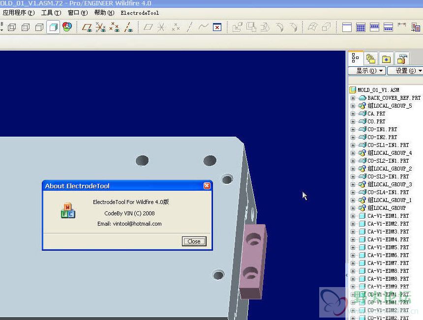Click the assemble component icon
The width and height of the screenshot is (423, 320).
(238, 27)
